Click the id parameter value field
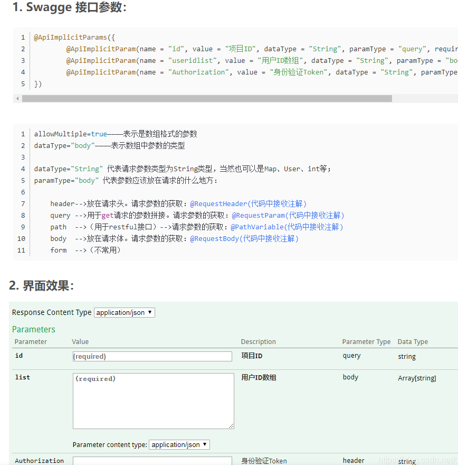Image resolution: width=458 pixels, height=465 pixels. [x=152, y=356]
